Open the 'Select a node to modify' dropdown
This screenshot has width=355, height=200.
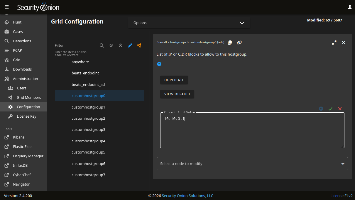(x=252, y=164)
